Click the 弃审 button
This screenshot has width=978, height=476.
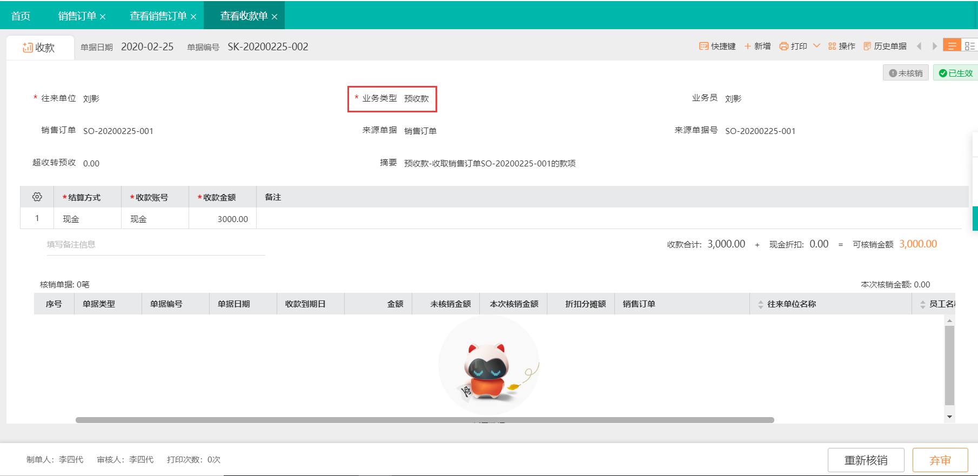coord(940,460)
